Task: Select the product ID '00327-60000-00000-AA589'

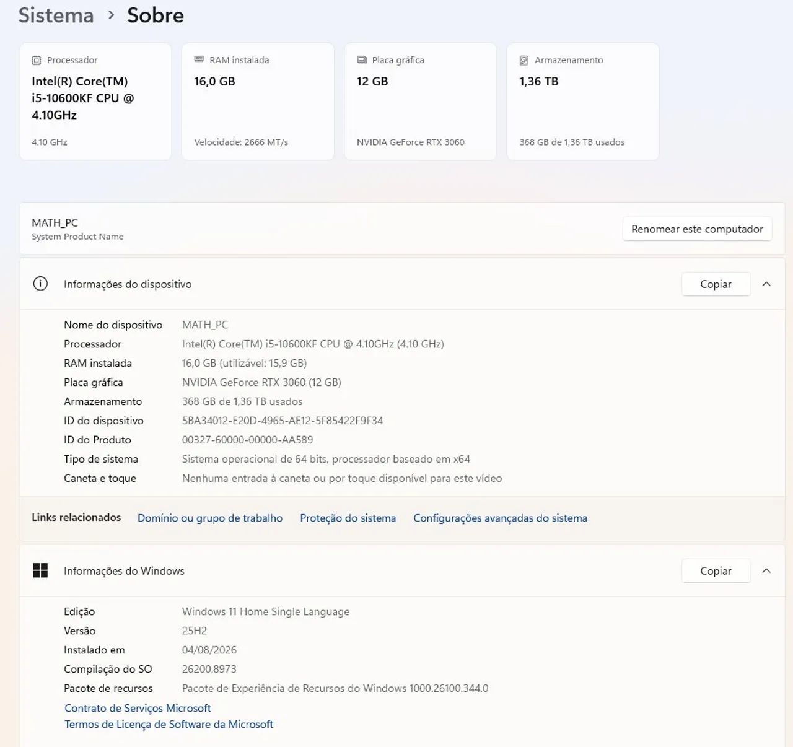Action: tap(247, 440)
